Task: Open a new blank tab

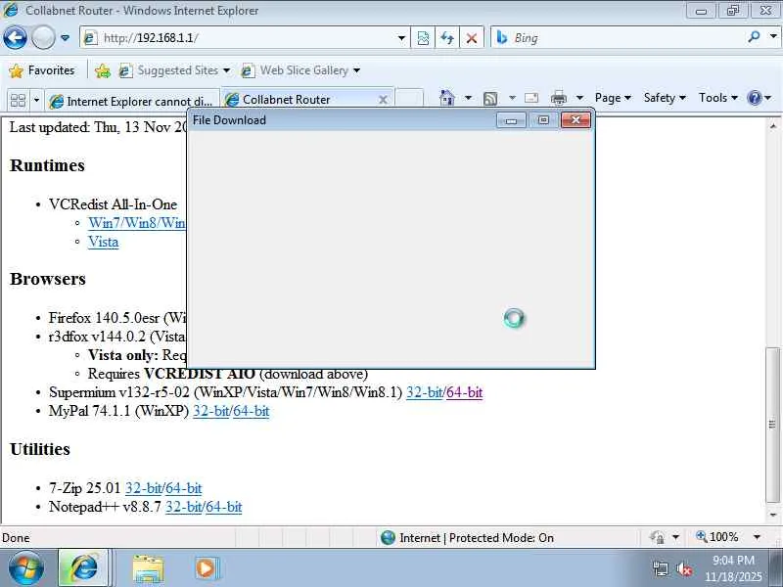Action: 409,99
